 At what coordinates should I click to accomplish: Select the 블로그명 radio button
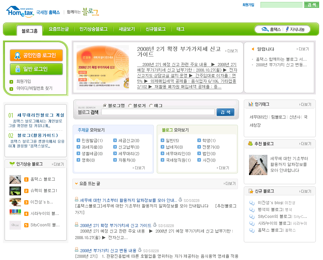pos(105,106)
